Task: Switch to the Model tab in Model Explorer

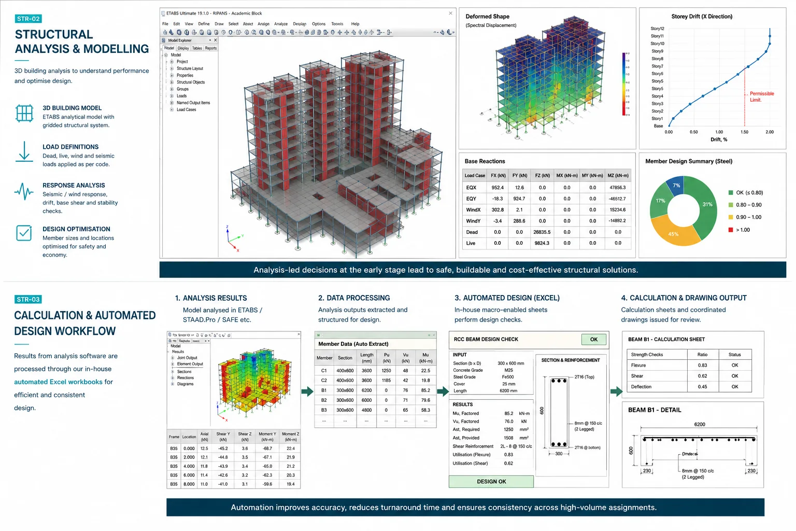Action: point(169,48)
